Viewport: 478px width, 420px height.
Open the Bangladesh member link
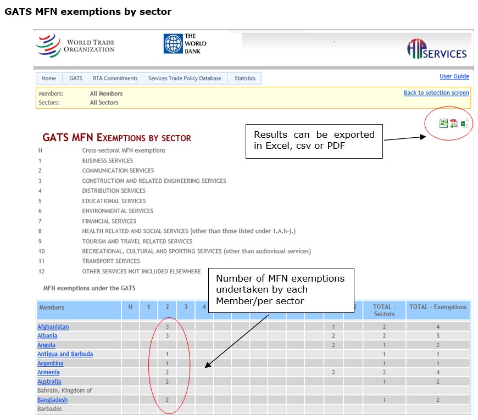[52, 400]
